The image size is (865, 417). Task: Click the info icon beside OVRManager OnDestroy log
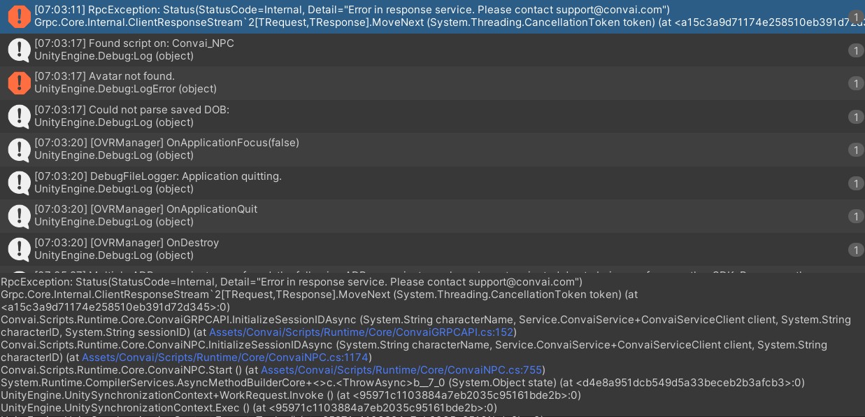19,249
